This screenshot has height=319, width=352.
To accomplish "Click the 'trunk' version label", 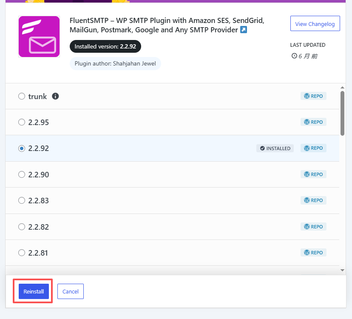I will 37,97.
